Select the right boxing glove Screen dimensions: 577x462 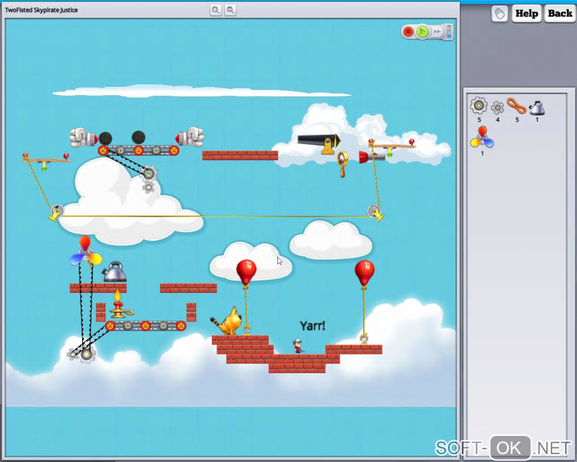click(x=190, y=136)
